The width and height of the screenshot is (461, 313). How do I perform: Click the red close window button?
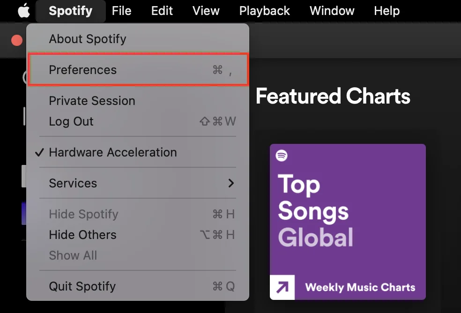pos(17,40)
